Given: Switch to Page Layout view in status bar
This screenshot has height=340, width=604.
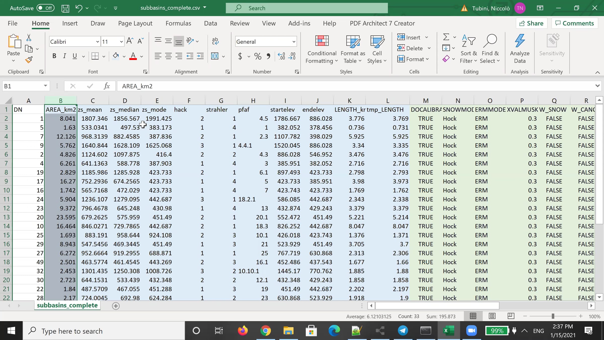Looking at the screenshot, I should [492, 316].
